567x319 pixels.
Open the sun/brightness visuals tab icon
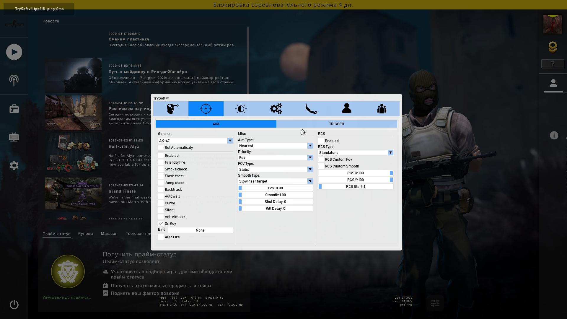tap(241, 109)
